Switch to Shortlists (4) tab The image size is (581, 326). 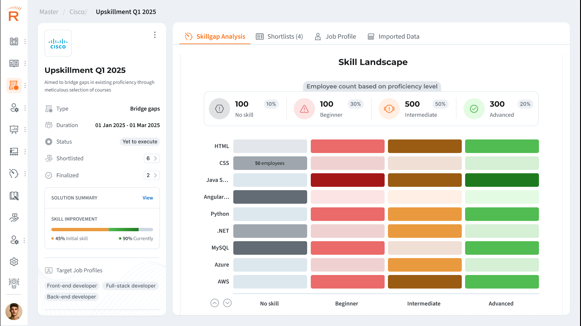coord(279,37)
